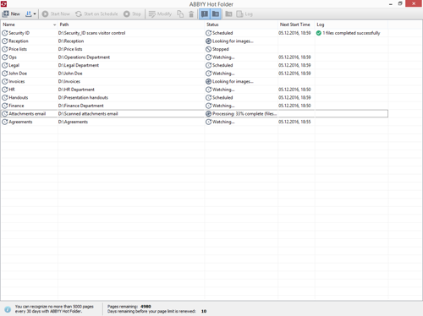Image resolution: width=423 pixels, height=316 pixels.
Task: Click the delete trash icon in toolbar
Action: coord(191,14)
